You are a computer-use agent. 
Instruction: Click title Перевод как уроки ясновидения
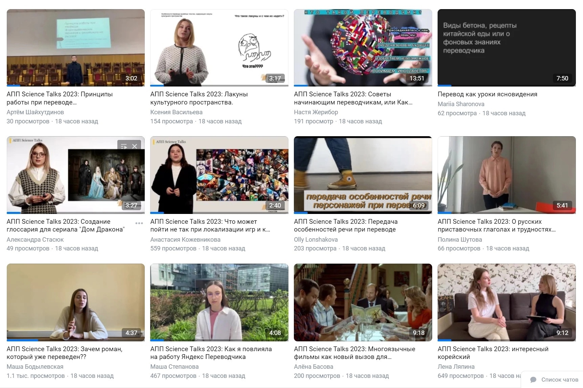(487, 94)
